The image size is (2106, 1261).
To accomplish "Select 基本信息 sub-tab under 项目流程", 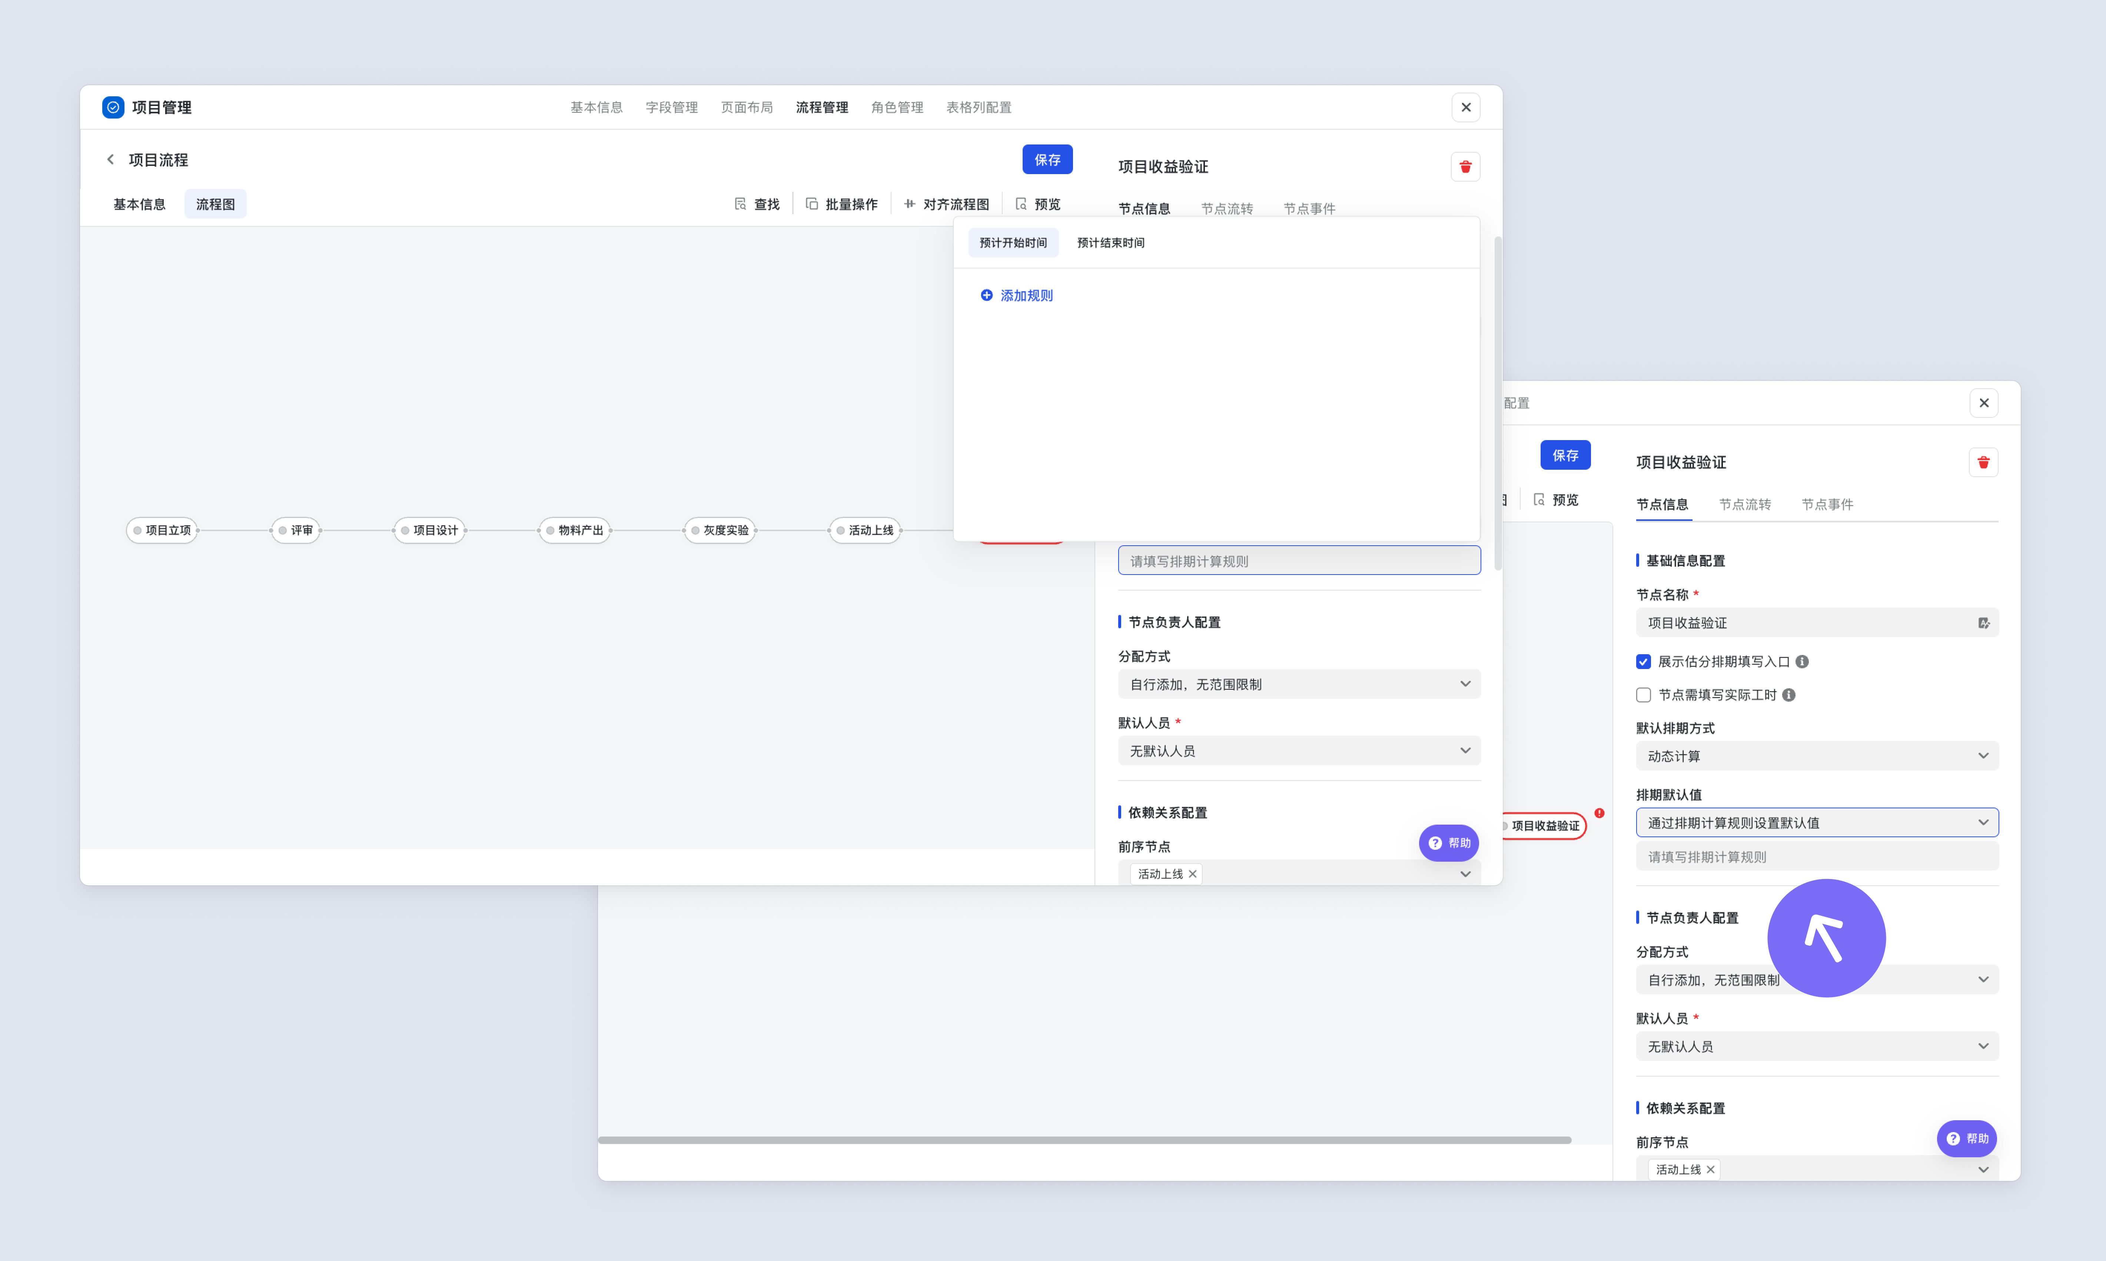I will 139,204.
